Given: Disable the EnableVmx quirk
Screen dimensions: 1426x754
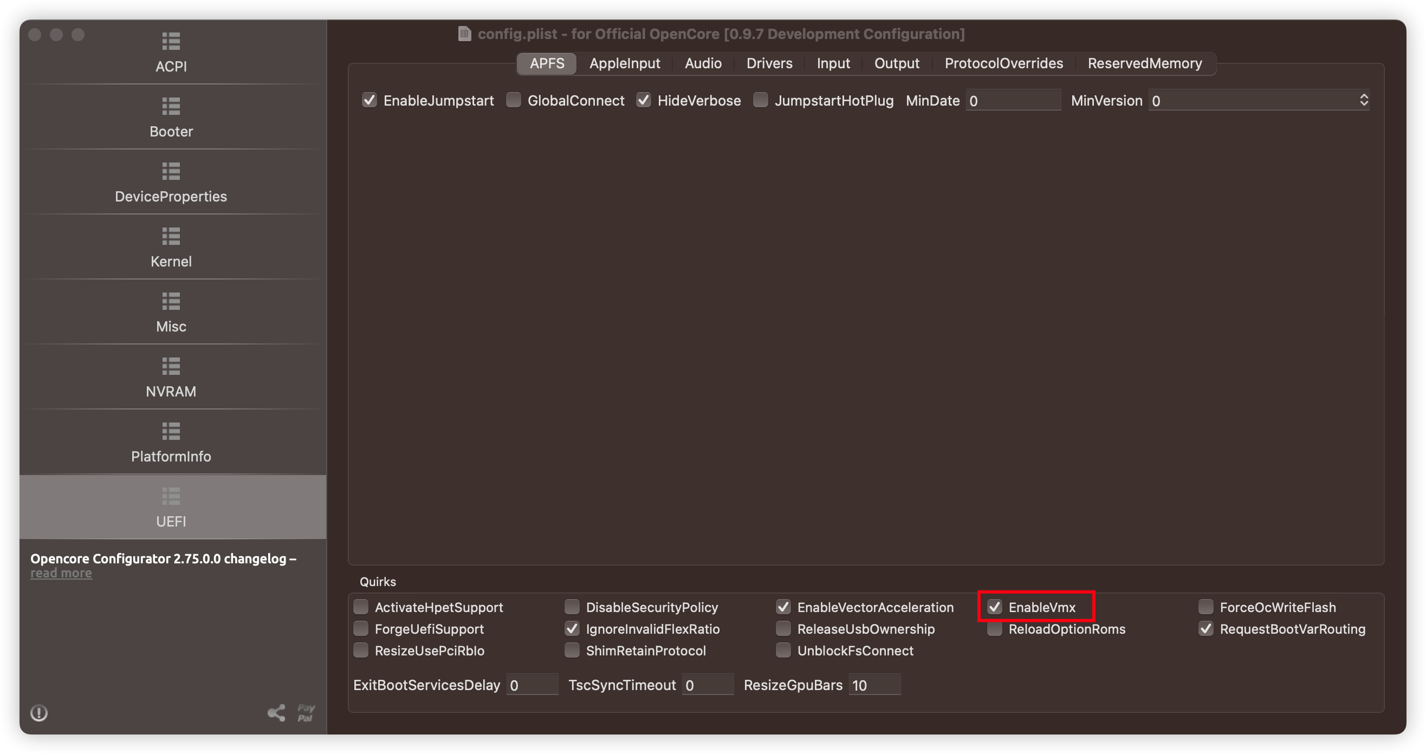Looking at the screenshot, I should (995, 607).
